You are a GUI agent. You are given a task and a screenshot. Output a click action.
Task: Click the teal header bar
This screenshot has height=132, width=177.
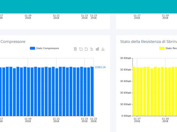point(88,7)
